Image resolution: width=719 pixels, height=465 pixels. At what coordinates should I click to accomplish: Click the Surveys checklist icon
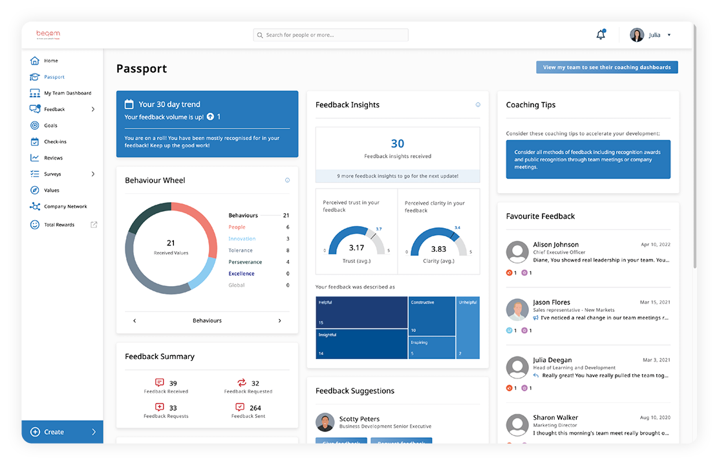pyautogui.click(x=34, y=174)
